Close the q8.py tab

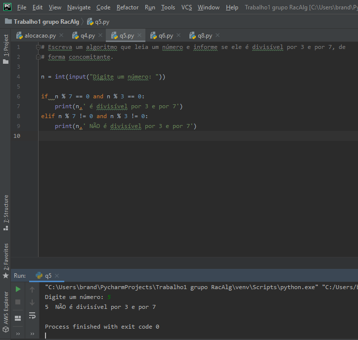(218, 35)
